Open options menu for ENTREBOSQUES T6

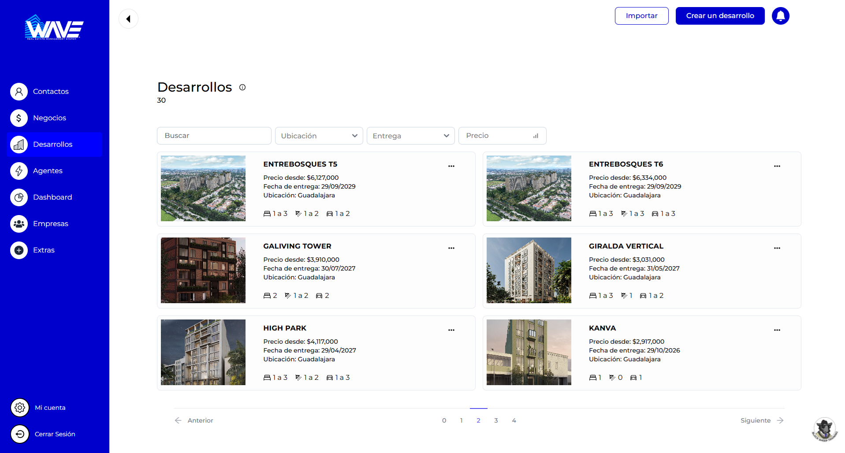pos(777,166)
